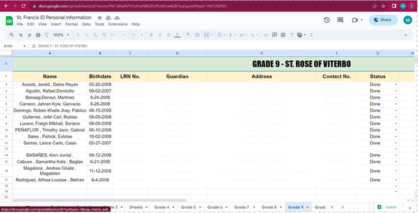Switch to the Grade 4 sheet tab
The height and width of the screenshot is (213, 418).
click(x=161, y=207)
